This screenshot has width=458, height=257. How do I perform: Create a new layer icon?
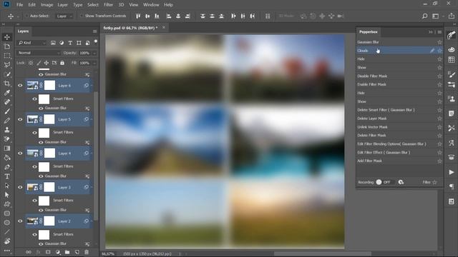pos(77,252)
